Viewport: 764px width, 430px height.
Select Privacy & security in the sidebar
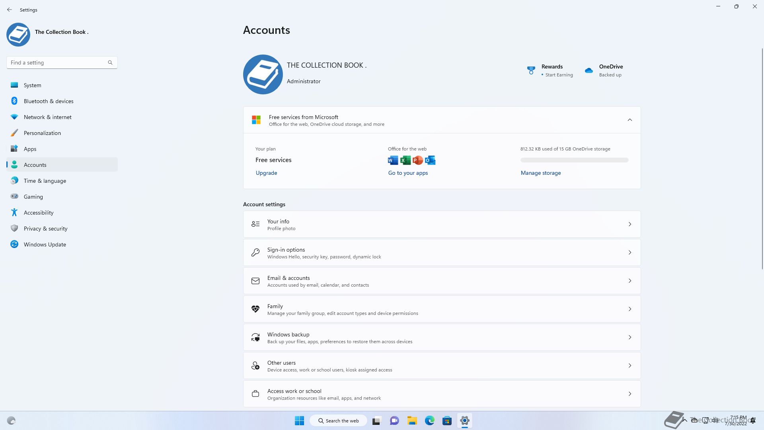tap(45, 229)
